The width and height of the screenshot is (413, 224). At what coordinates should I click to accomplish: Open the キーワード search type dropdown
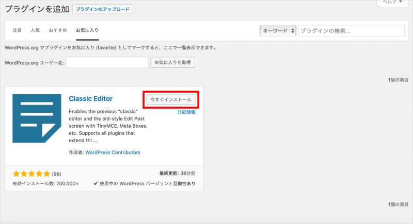click(278, 31)
